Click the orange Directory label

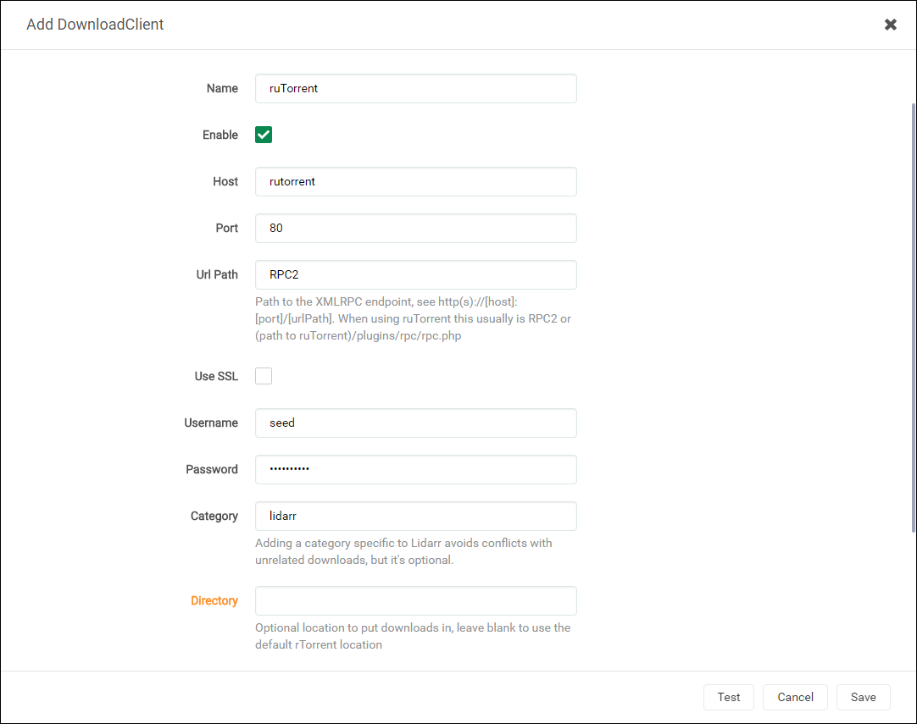pos(214,600)
